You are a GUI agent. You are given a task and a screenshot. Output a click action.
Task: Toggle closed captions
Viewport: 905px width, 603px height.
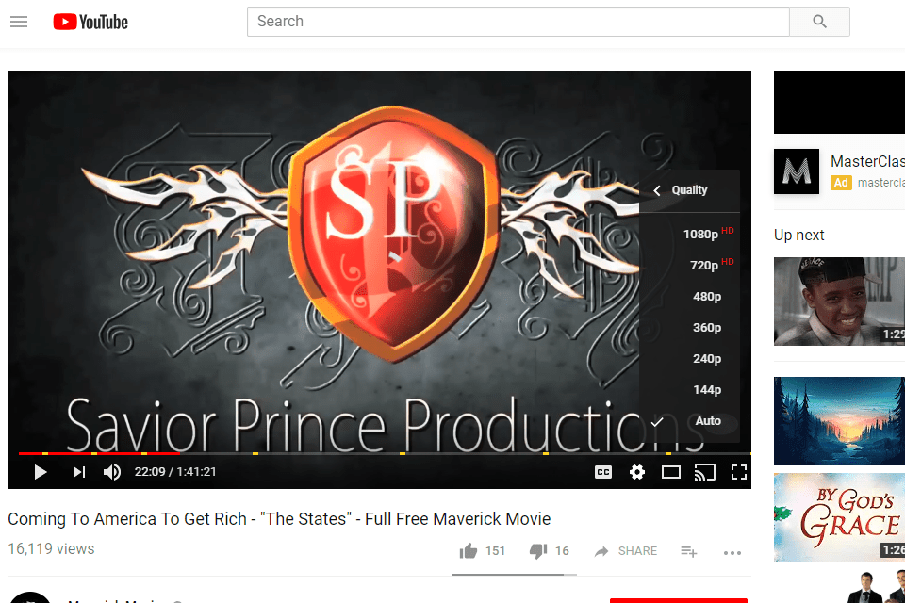point(603,472)
